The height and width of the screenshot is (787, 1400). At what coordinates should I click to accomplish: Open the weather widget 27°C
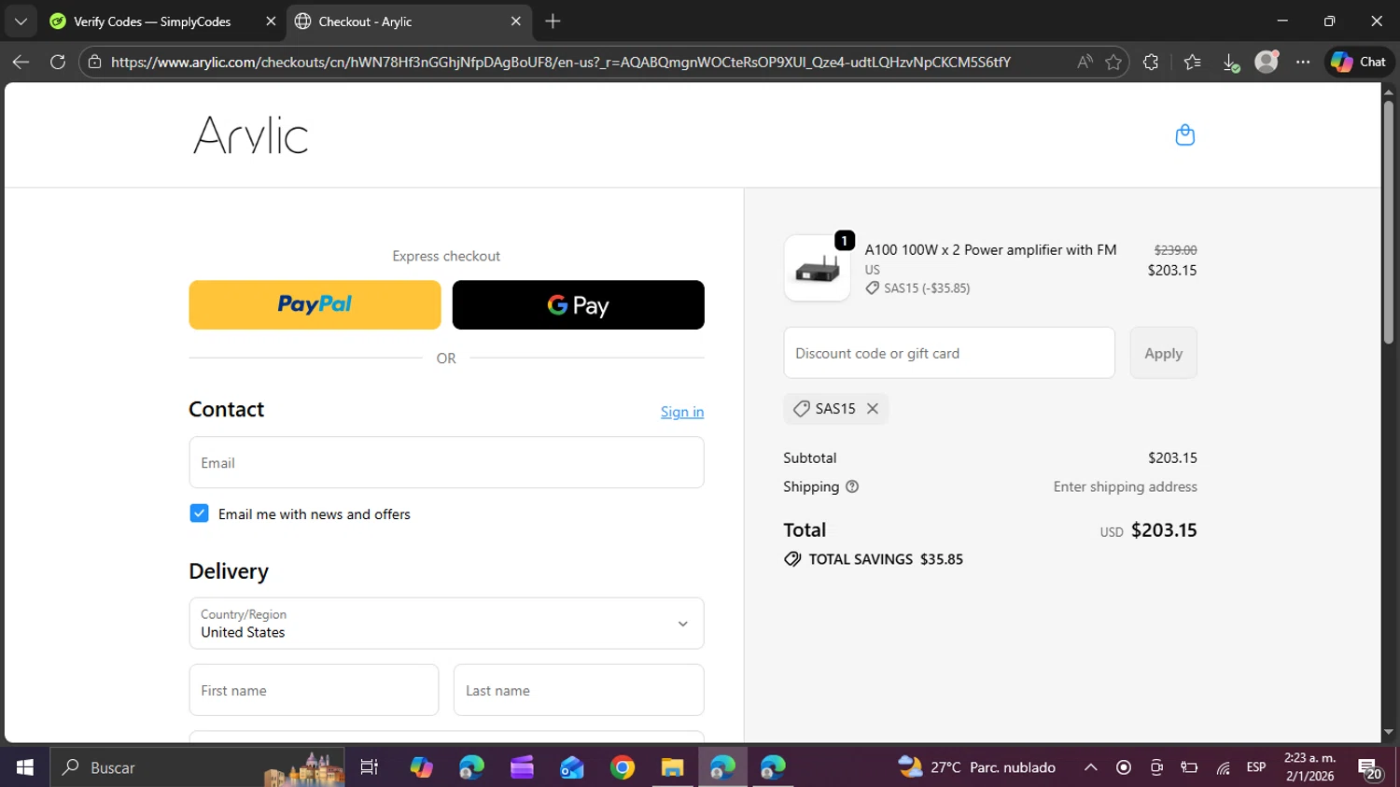[976, 767]
